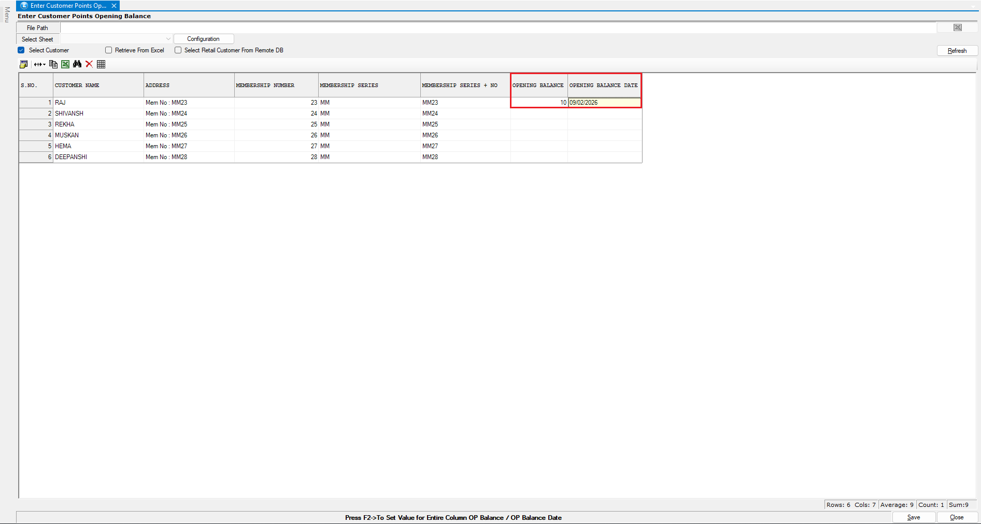Click the browse icon beside File Path field

coord(957,27)
